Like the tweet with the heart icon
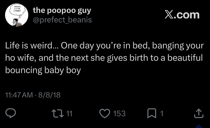 point(105,113)
